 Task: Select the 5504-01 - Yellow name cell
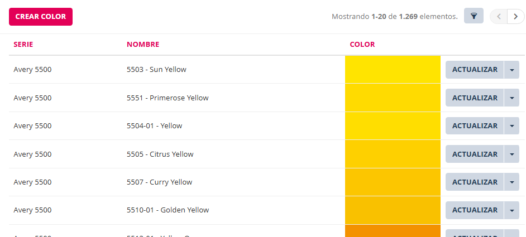point(154,126)
